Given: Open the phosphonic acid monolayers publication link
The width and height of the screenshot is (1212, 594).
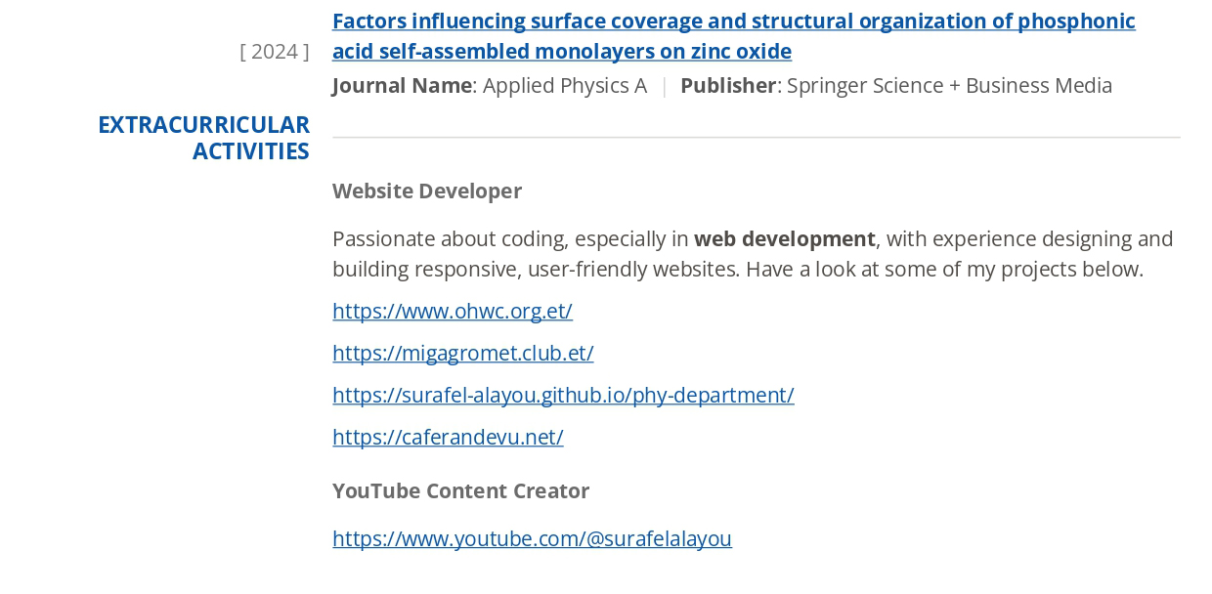Looking at the screenshot, I should (733, 21).
